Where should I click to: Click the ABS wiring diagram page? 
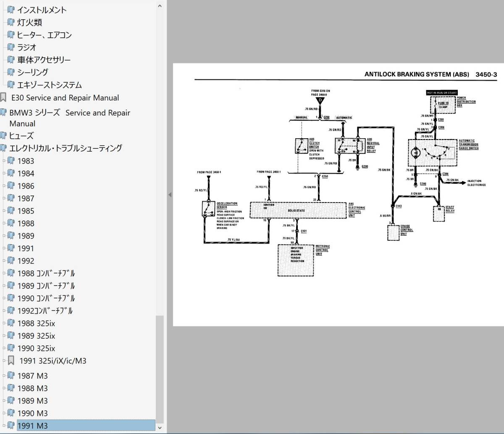(339, 195)
